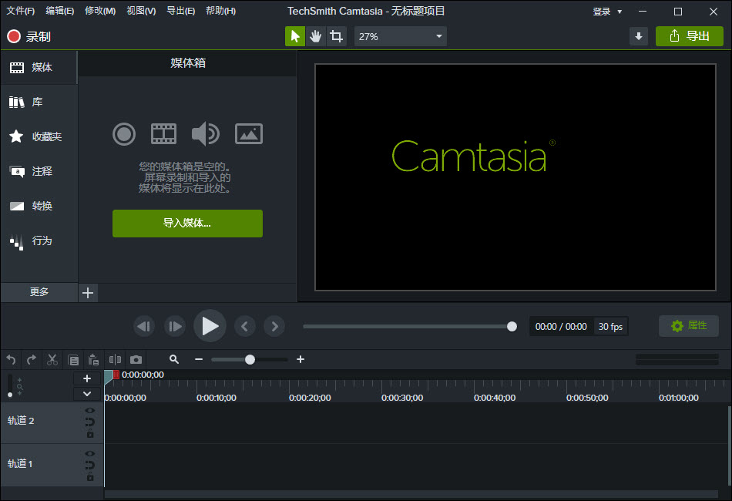Toggle lock on 轨道 2
Image resolution: width=732 pixels, height=501 pixels.
[x=90, y=434]
